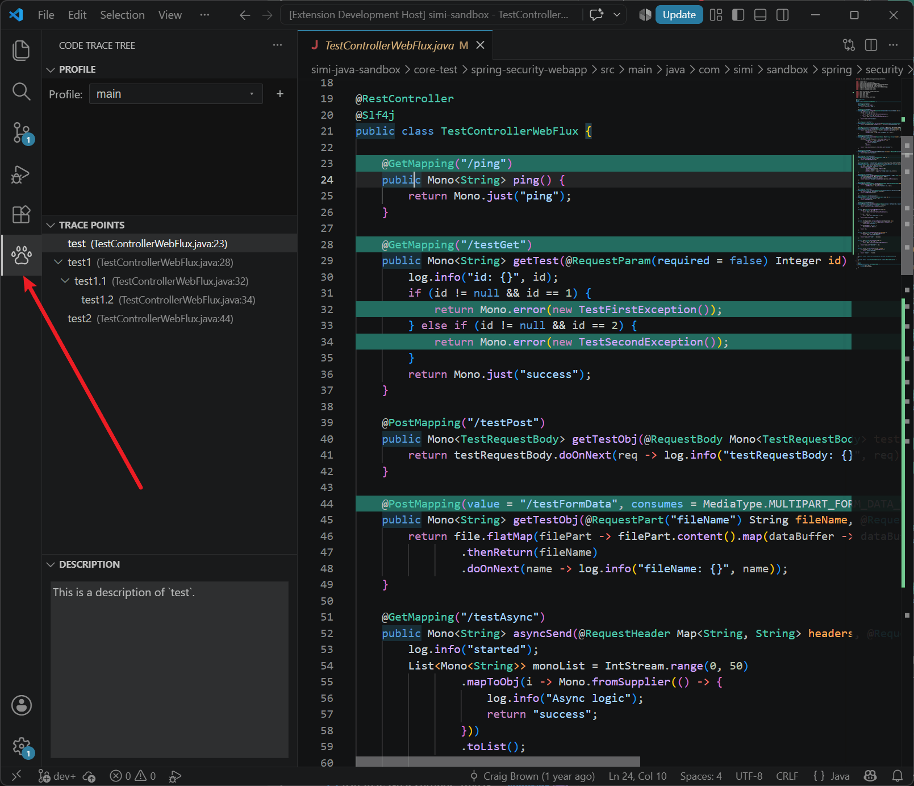Click the Spaces: 4 indentation indicator

click(700, 776)
